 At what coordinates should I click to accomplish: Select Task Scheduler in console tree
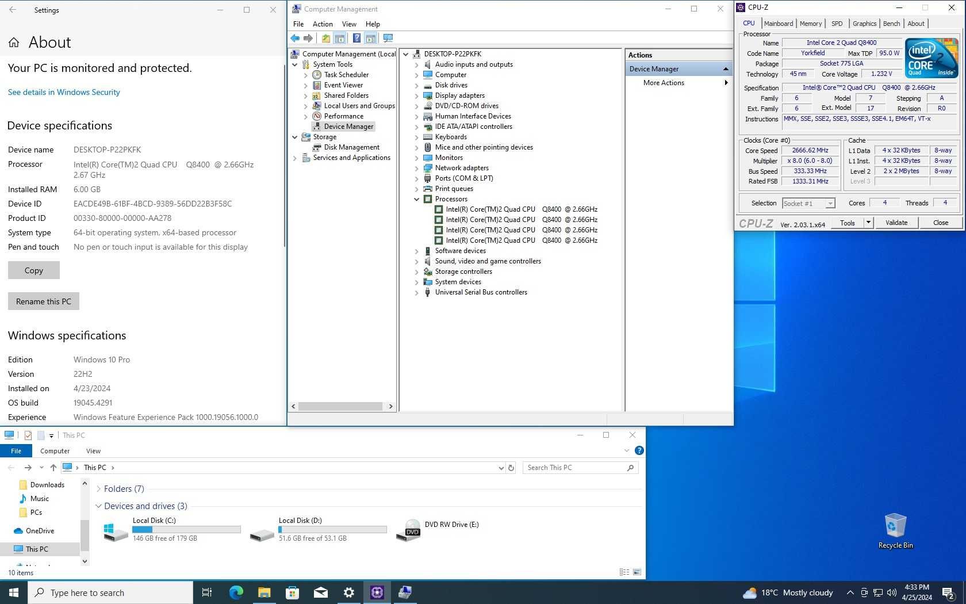click(x=346, y=75)
